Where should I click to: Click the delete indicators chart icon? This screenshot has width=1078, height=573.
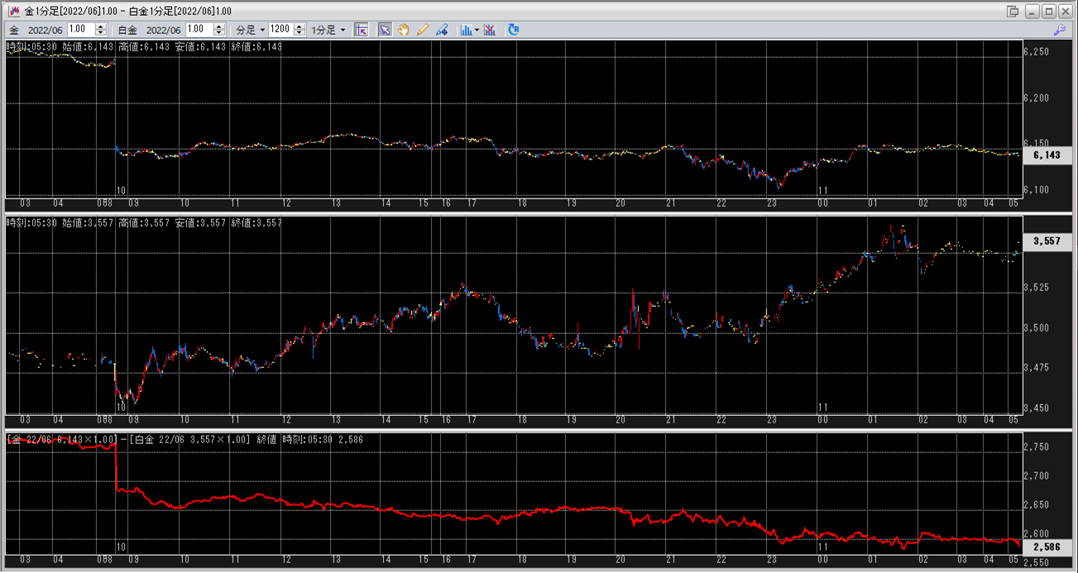490,30
